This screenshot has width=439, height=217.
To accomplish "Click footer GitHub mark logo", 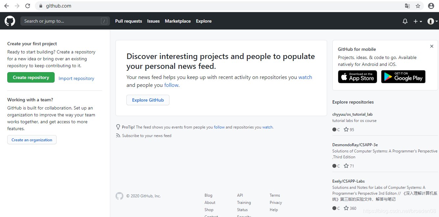I will (119, 196).
